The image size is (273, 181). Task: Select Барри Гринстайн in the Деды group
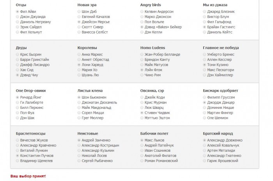click(x=18, y=59)
